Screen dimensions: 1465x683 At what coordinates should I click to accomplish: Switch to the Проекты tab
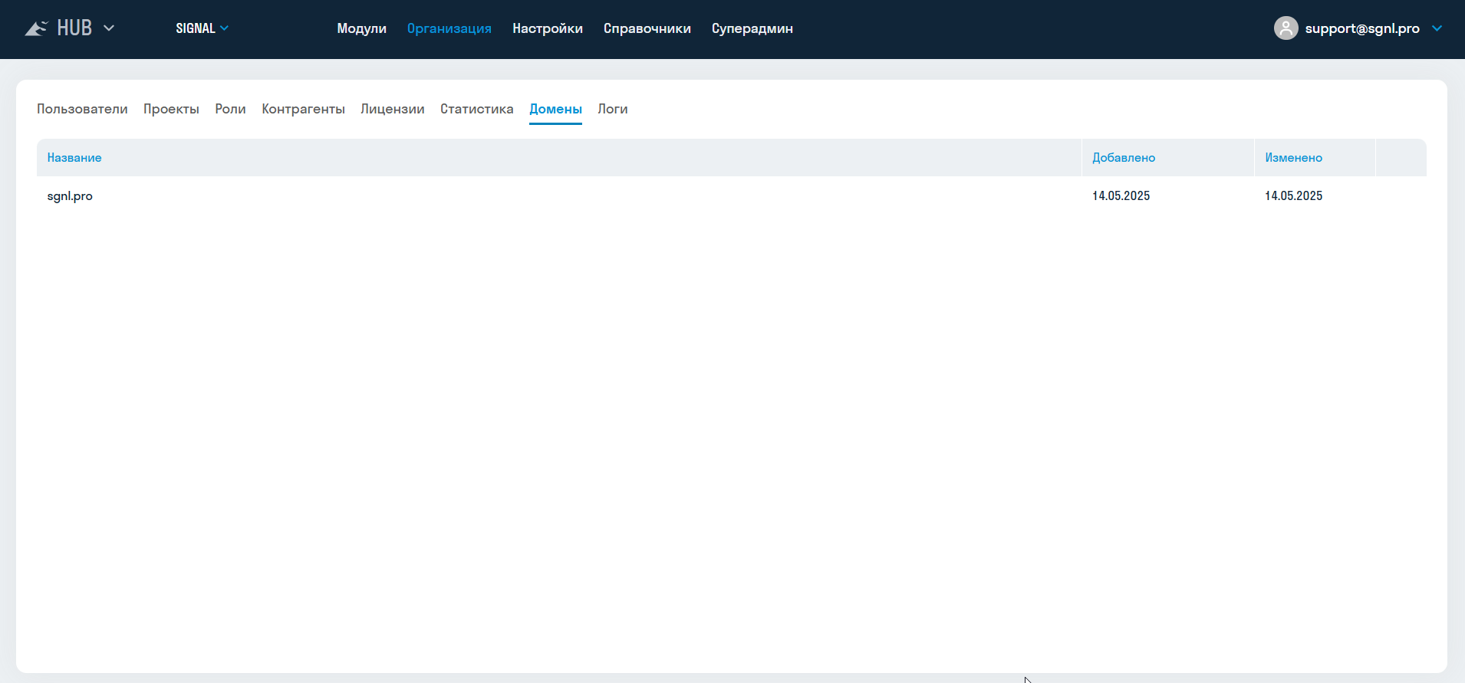[171, 109]
